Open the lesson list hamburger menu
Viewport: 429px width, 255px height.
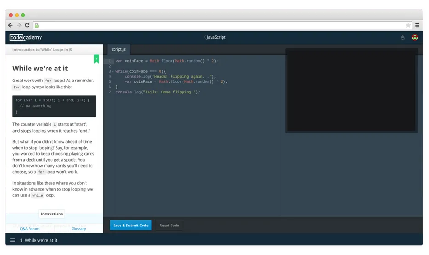click(x=12, y=240)
